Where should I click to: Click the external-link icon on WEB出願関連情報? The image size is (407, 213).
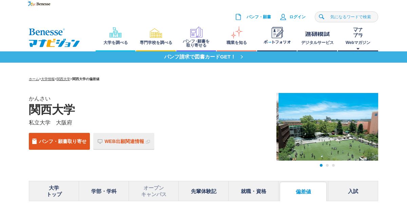point(148,142)
